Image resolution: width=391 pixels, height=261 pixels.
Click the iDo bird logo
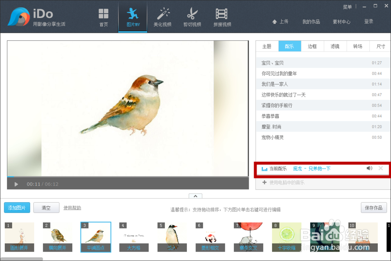point(19,17)
